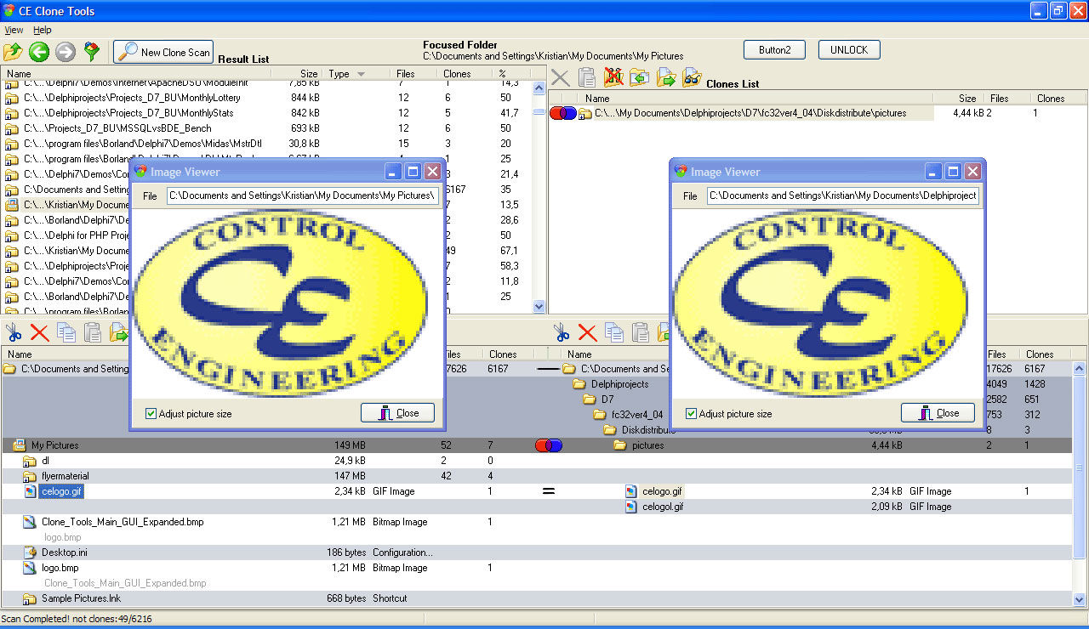Click the red-blue clone marker beside My Pictures row
The width and height of the screenshot is (1089, 629).
coord(549,445)
